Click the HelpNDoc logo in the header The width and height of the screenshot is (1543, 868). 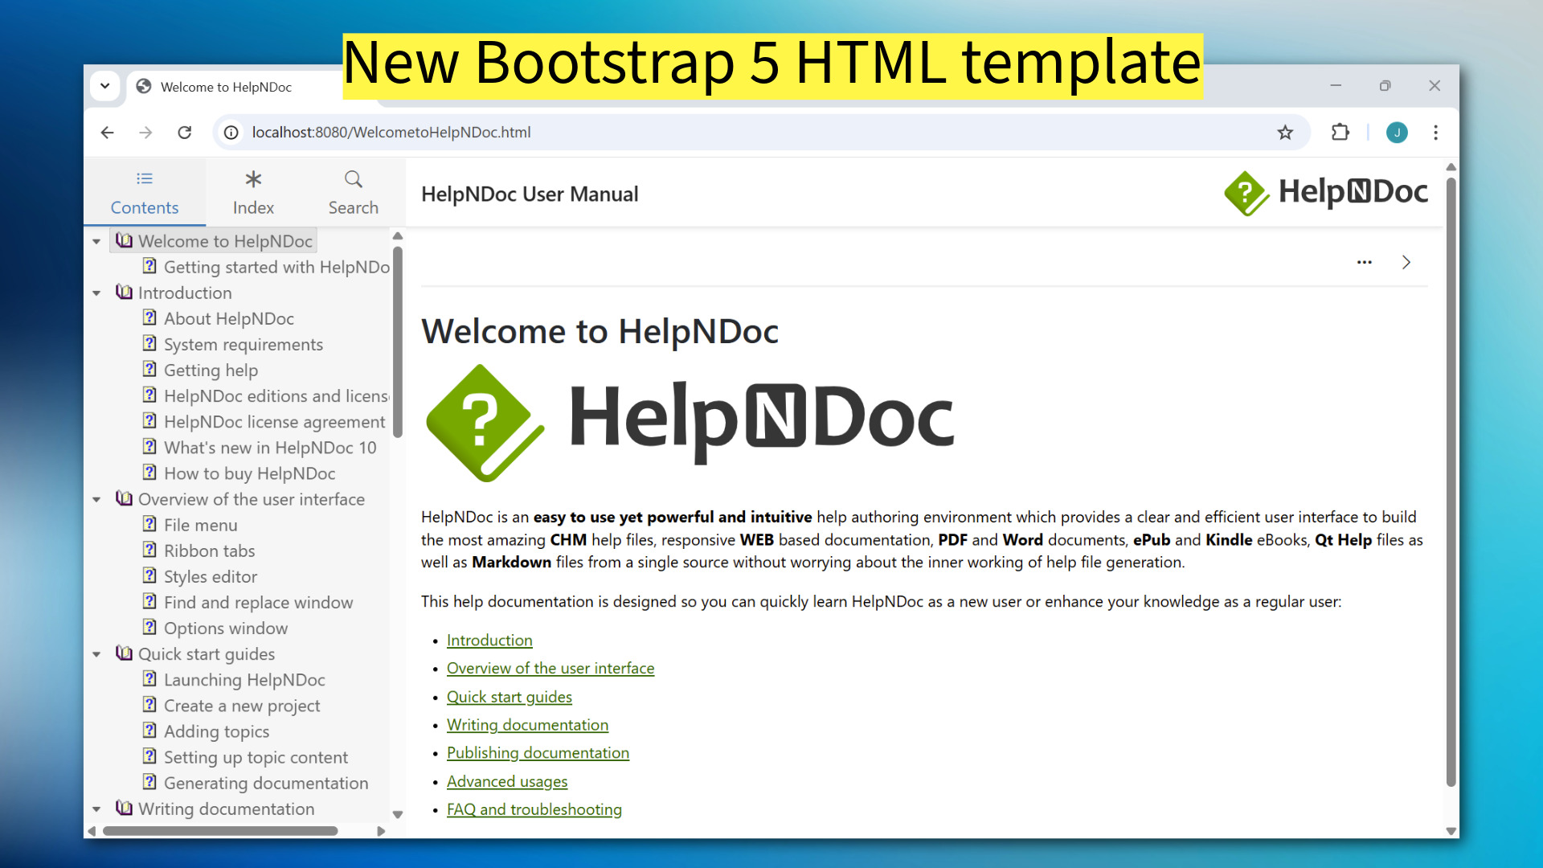(x=1326, y=193)
